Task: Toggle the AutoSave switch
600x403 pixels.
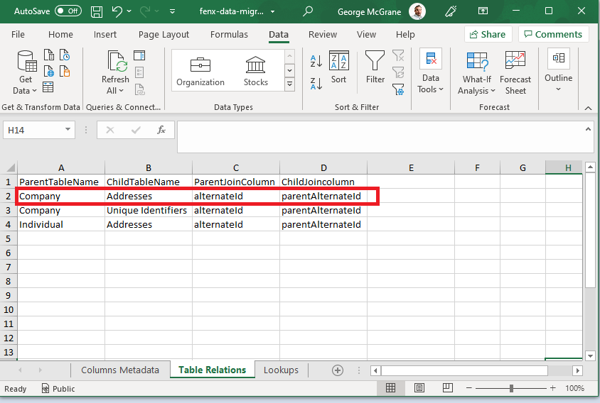Action: coord(68,11)
